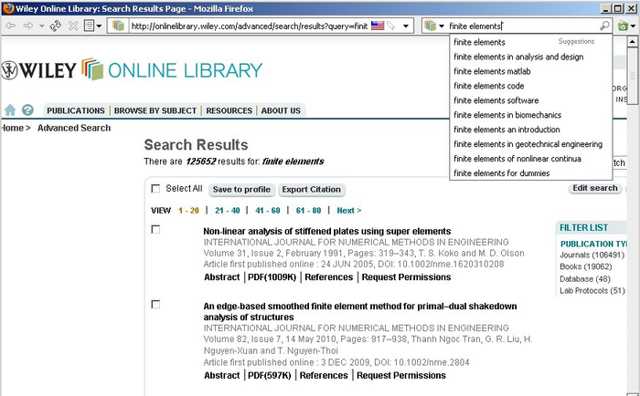The width and height of the screenshot is (640, 396).
Task: Filter by Database (48)
Action: [x=585, y=279]
